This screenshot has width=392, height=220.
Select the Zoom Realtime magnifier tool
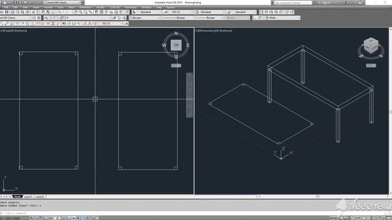pos(80,12)
